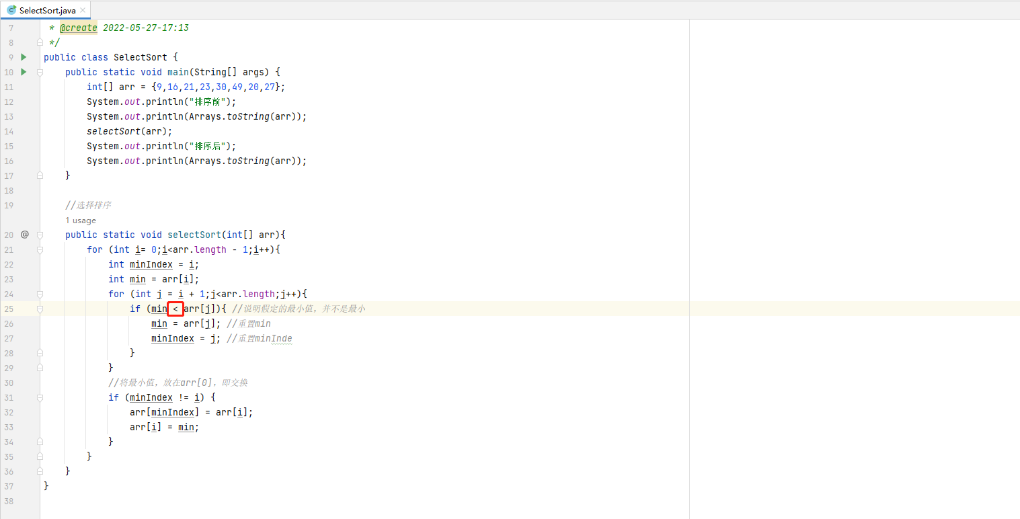Run main method using line 10 gutter arrow
The width and height of the screenshot is (1020, 519).
[x=24, y=72]
